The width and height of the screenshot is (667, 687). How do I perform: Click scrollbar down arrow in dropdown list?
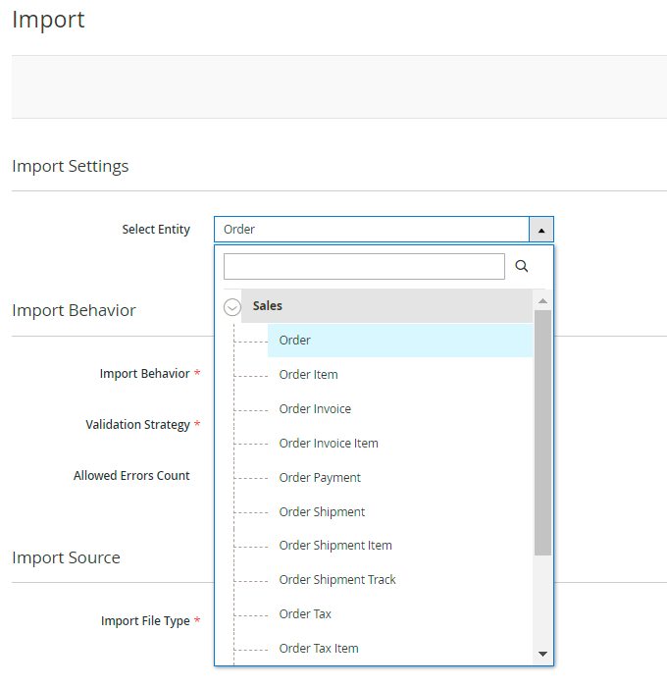pyautogui.click(x=542, y=654)
